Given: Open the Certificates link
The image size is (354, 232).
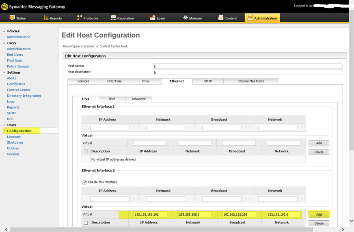Looking at the screenshot, I should [16, 84].
